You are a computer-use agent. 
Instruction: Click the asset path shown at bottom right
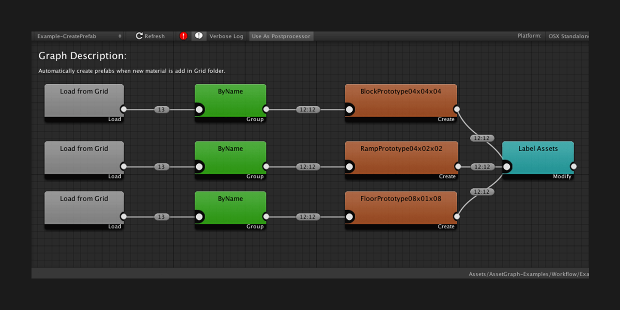pyautogui.click(x=528, y=274)
